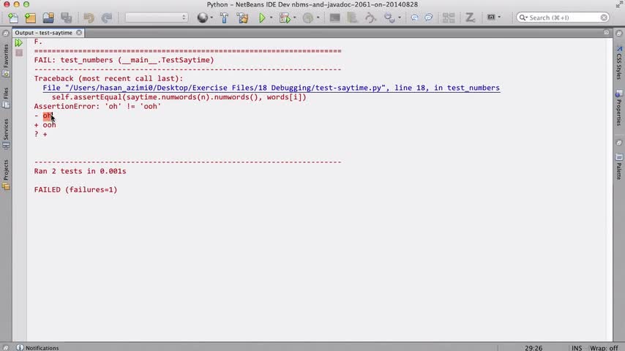Click the New Project toolbar icon
The image size is (625, 351).
click(30, 18)
